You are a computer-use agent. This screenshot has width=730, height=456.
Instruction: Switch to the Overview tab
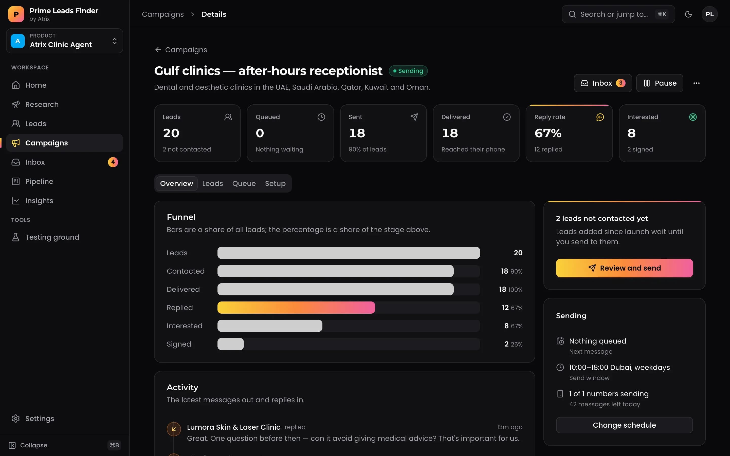click(176, 183)
